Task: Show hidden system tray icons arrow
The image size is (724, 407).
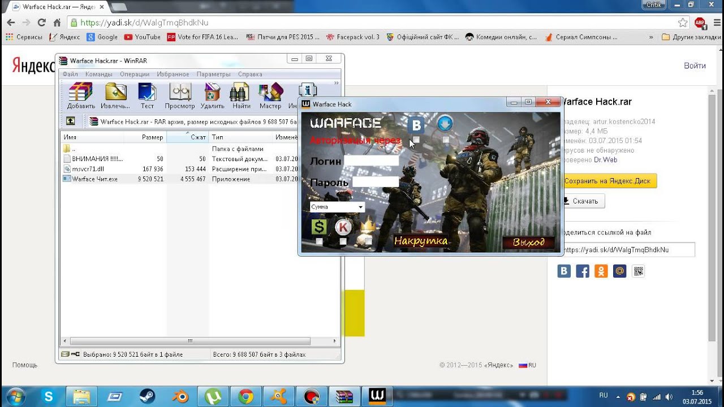Action: pos(618,397)
